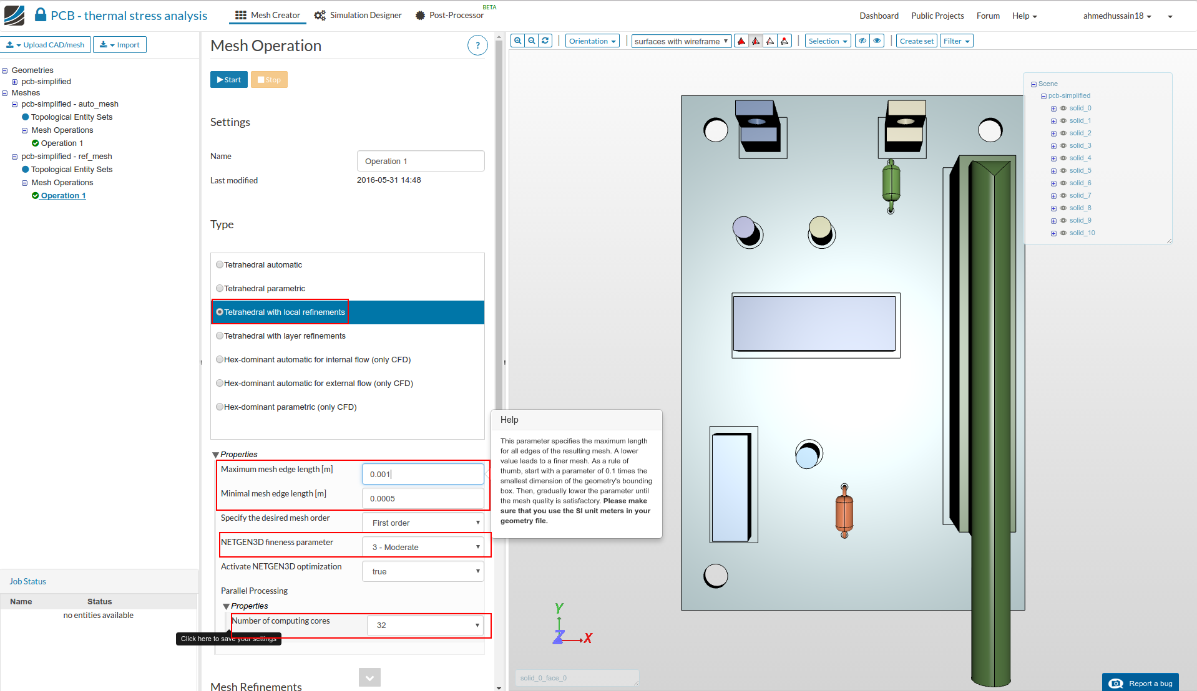This screenshot has width=1197, height=691.
Task: Reset the 3D view with refresh icon
Action: [x=545, y=41]
